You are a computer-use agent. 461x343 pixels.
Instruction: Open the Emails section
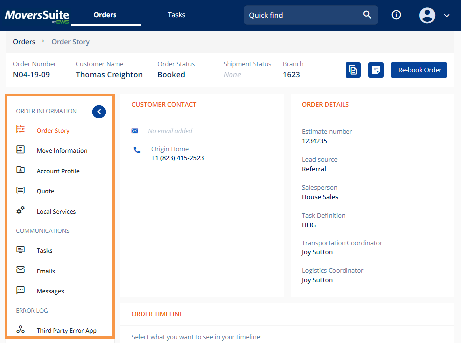click(46, 271)
